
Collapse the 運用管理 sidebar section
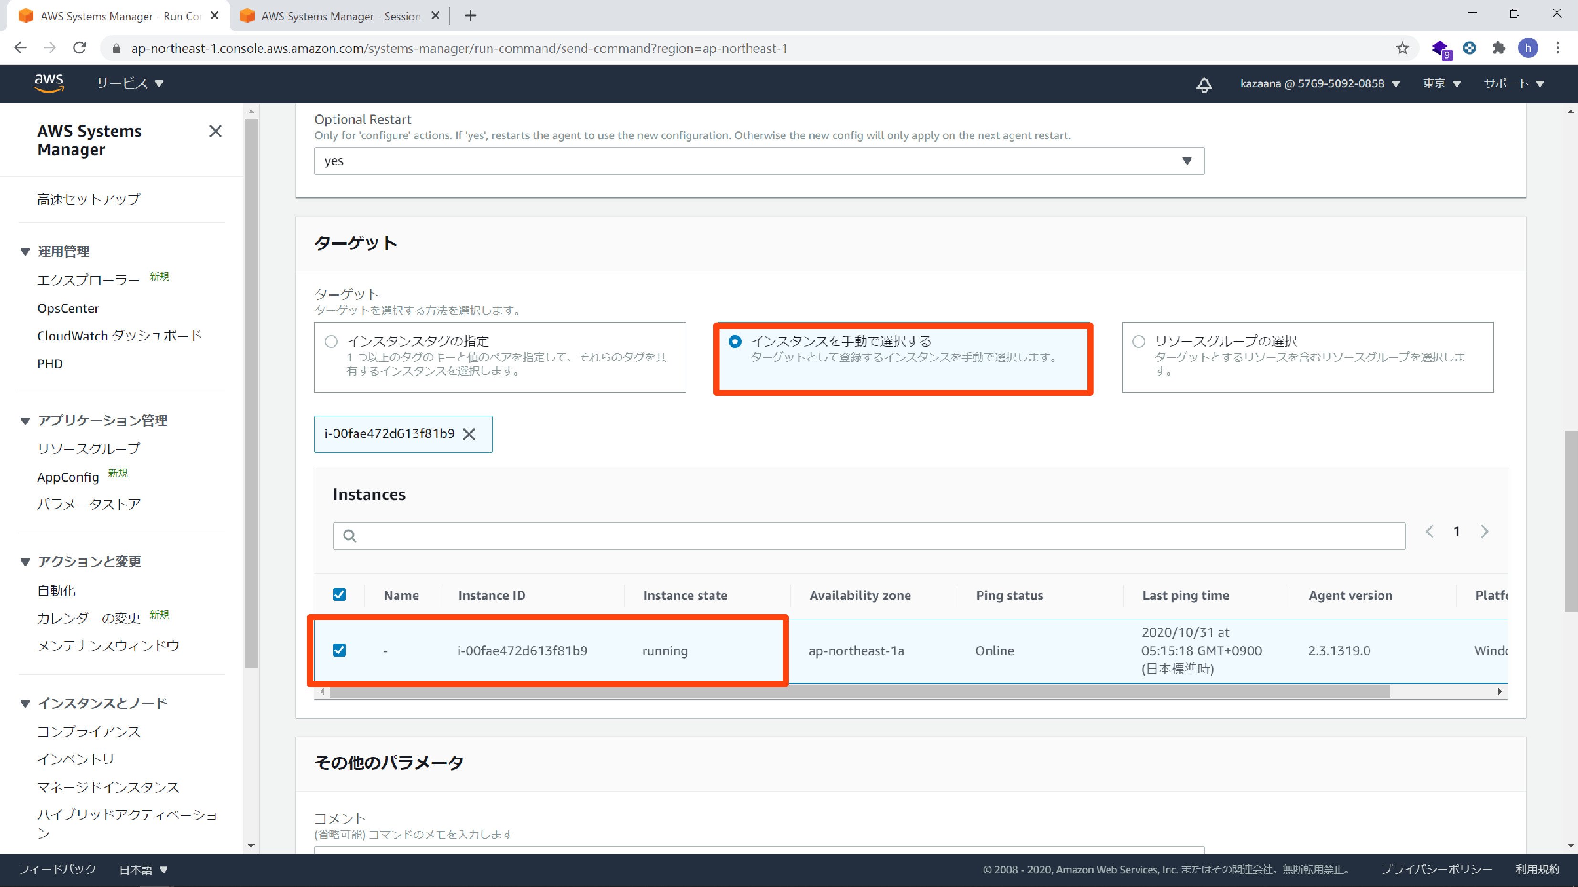25,252
